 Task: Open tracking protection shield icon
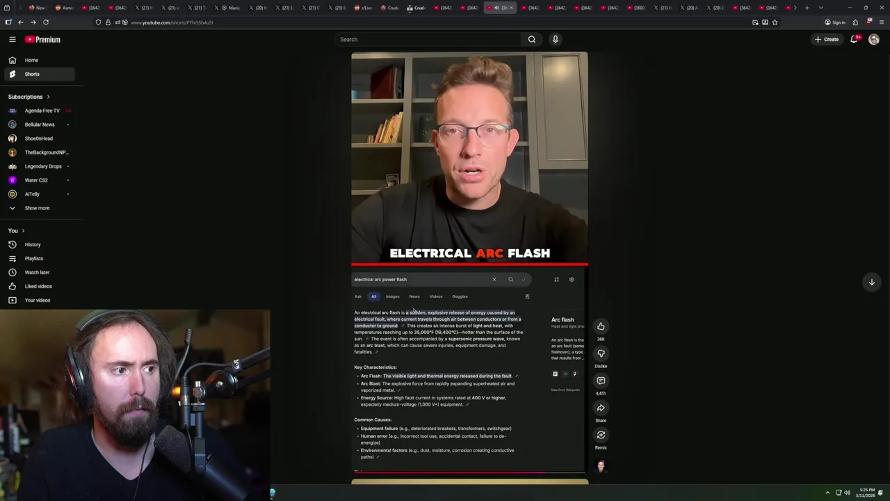point(98,22)
